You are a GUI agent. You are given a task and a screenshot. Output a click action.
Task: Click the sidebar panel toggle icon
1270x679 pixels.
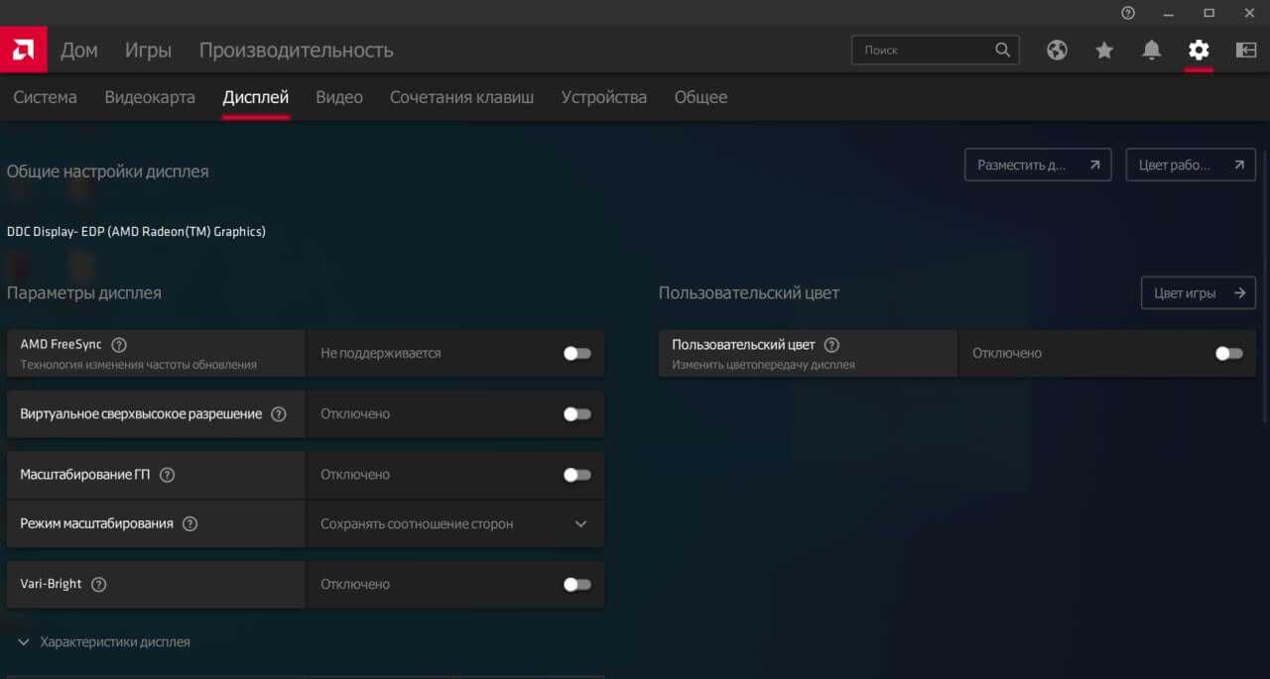click(1246, 50)
